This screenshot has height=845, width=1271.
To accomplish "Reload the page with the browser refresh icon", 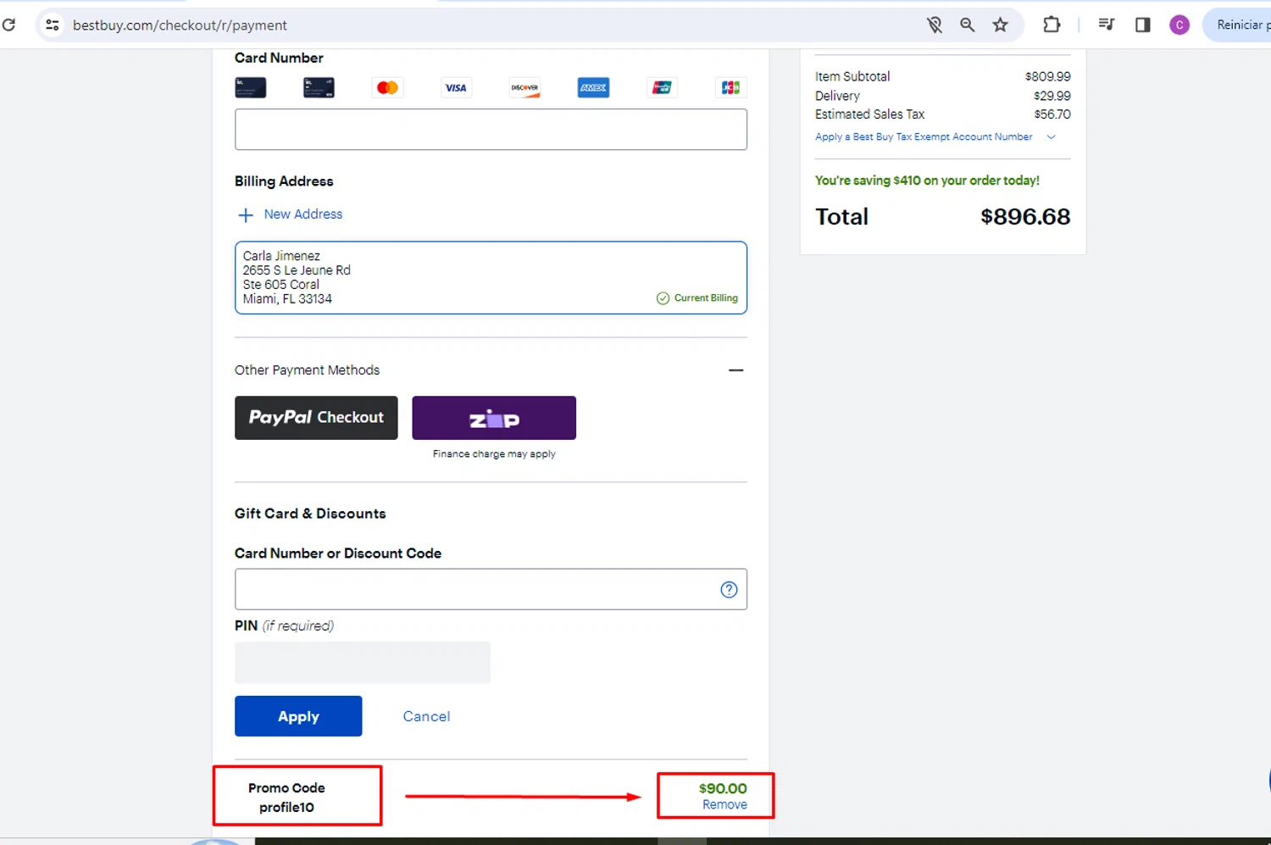I will [8, 25].
